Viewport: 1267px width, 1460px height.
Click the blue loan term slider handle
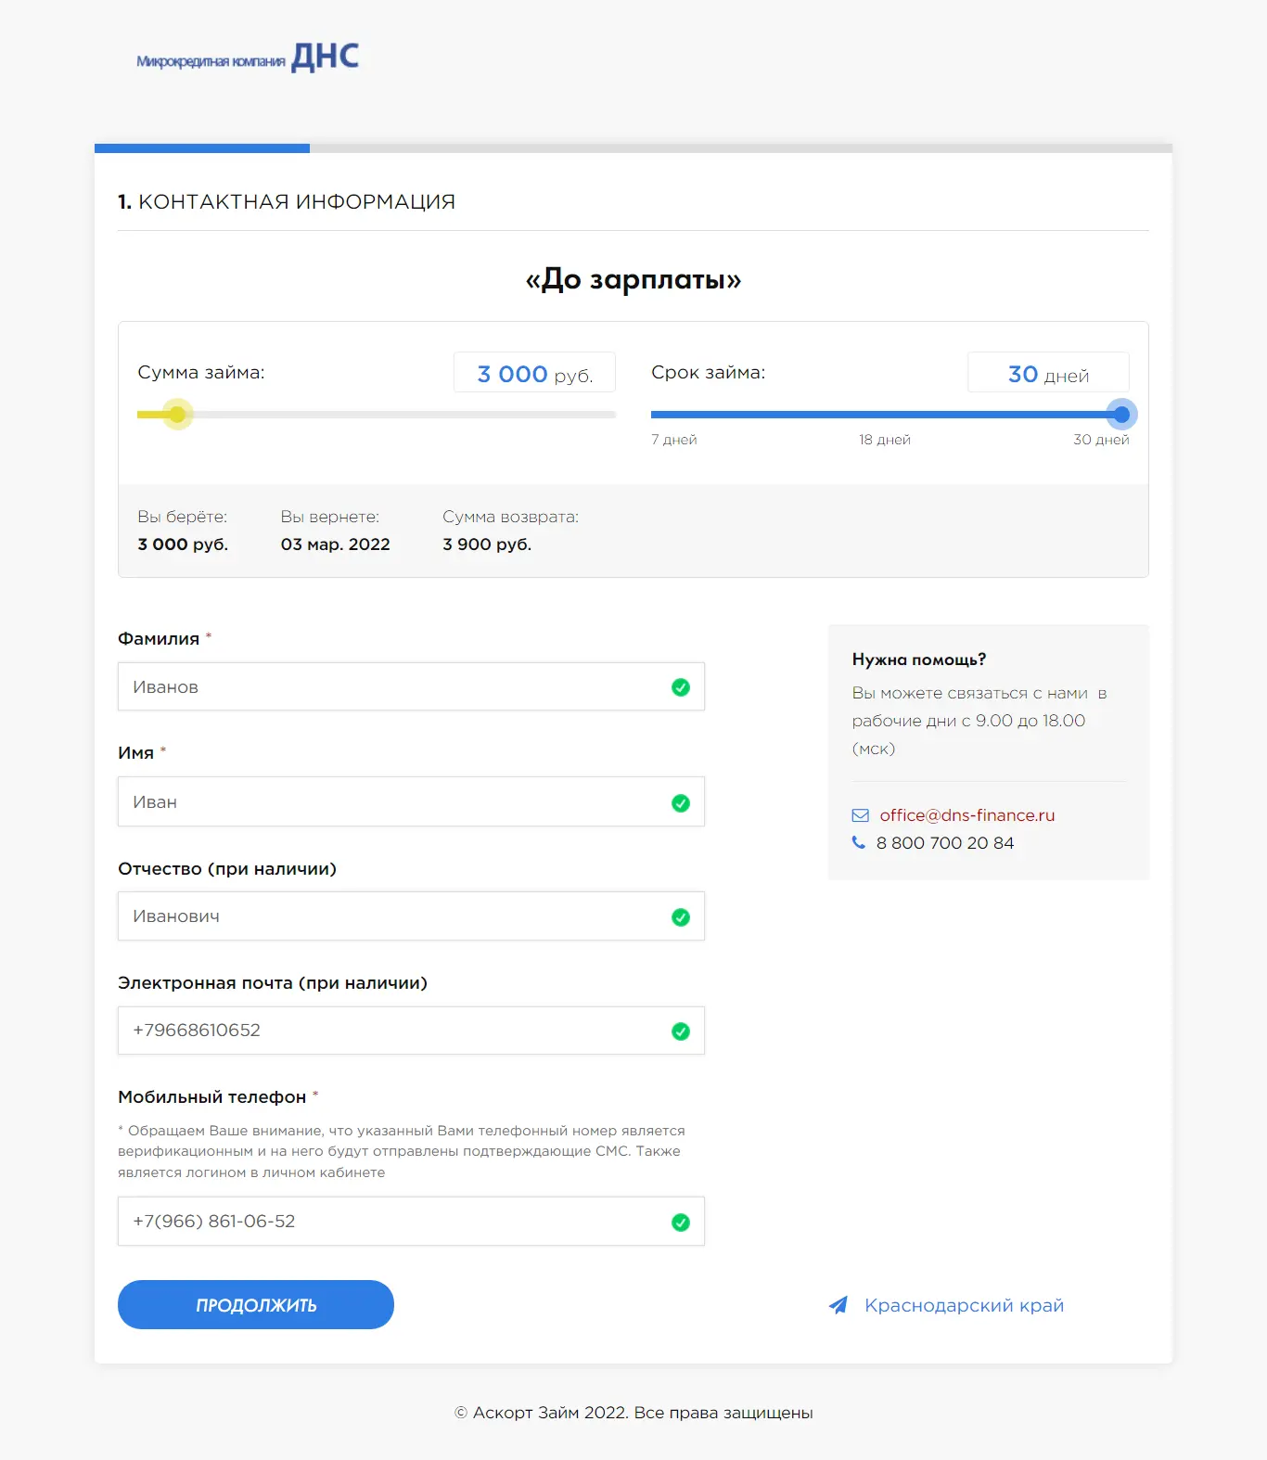point(1122,415)
